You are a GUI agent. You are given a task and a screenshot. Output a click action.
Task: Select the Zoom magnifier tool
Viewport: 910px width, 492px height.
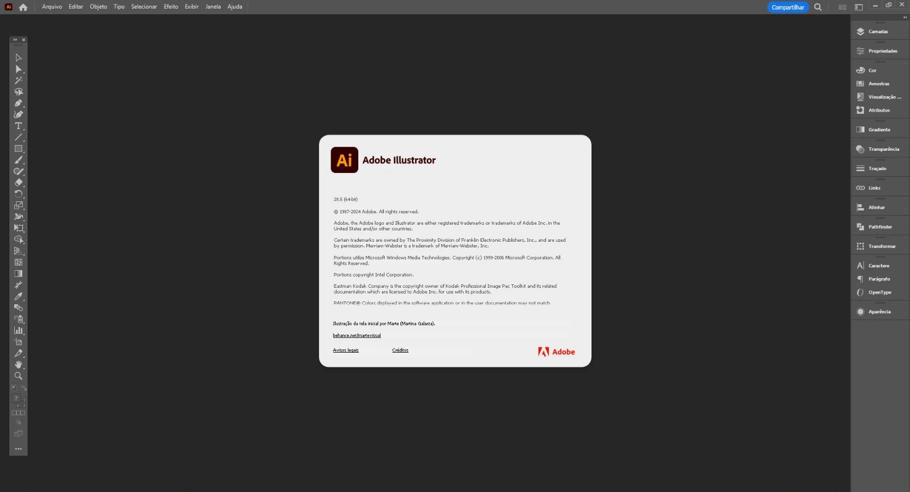[18, 376]
